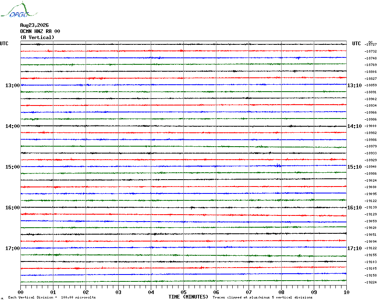Click the OFGC logo
Viewport: 379px width, 303px height.
(x=19, y=10)
